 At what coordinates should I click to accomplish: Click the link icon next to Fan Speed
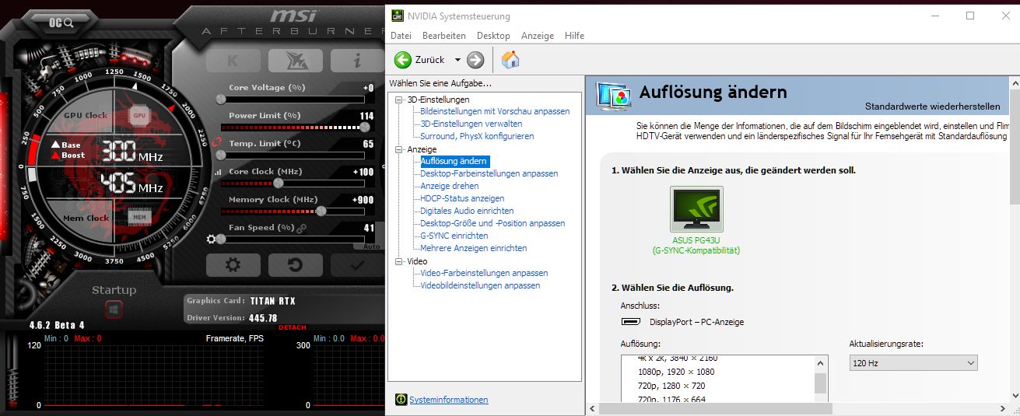(x=301, y=228)
